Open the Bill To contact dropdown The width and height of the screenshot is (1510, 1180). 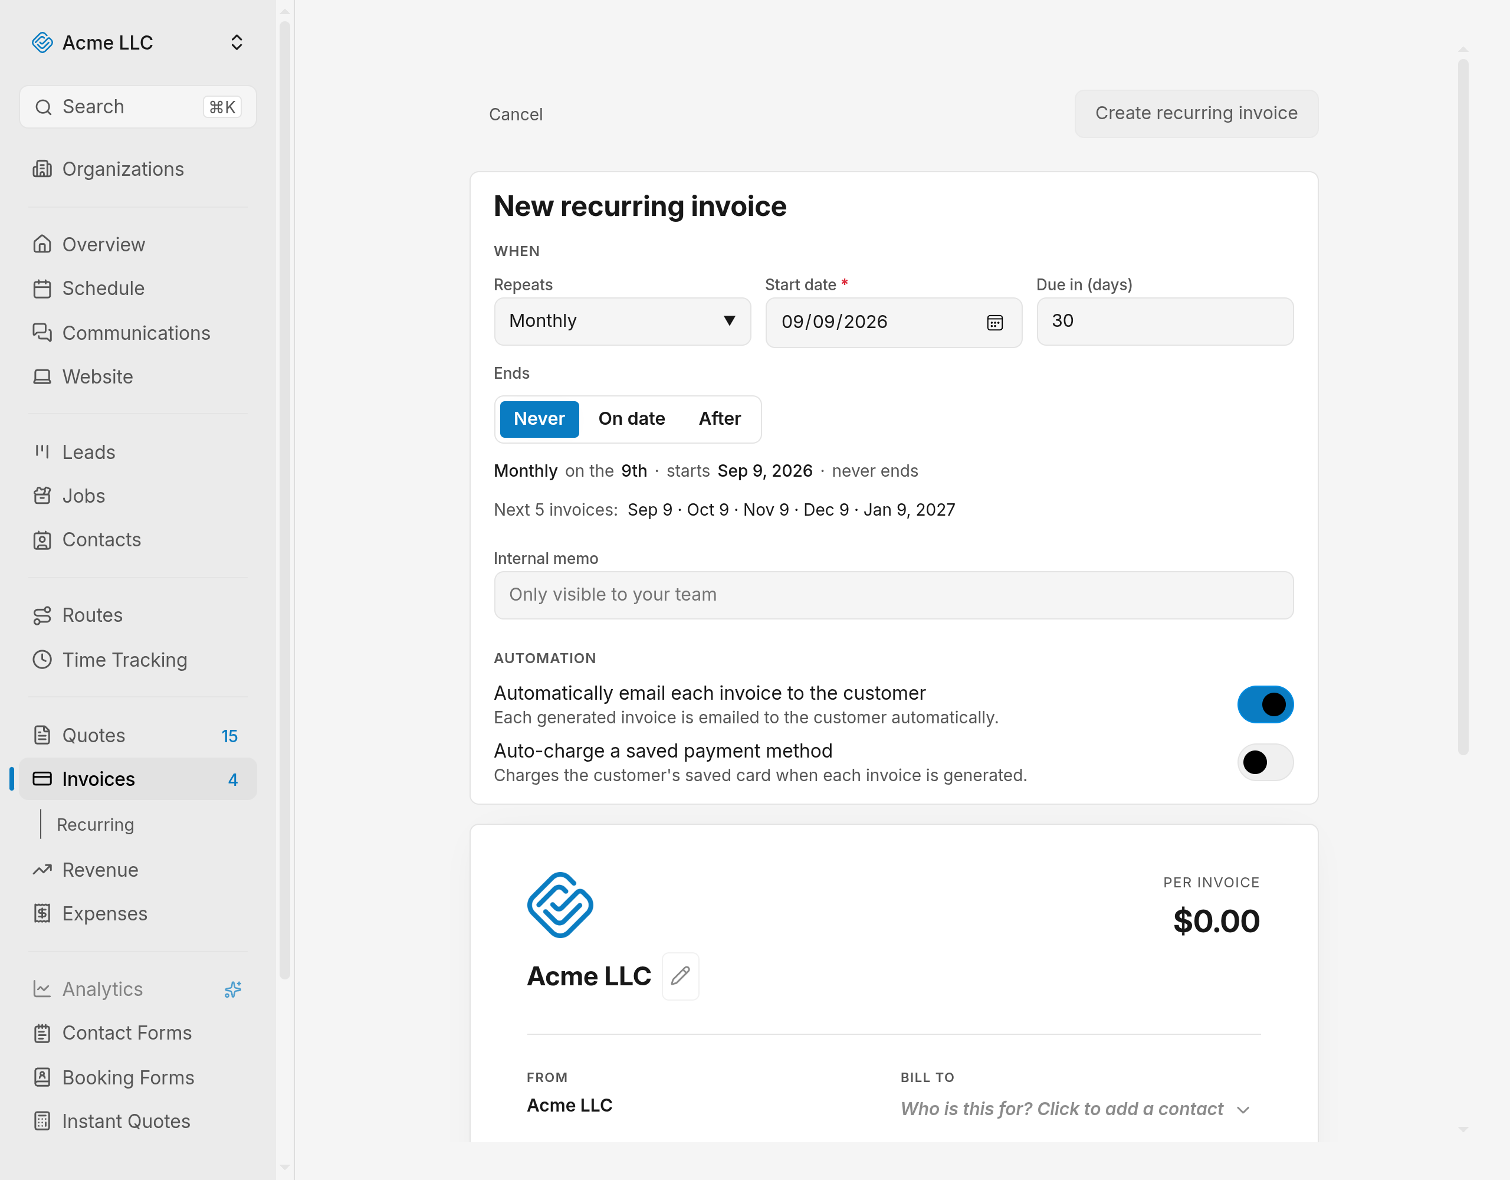click(x=1075, y=1109)
